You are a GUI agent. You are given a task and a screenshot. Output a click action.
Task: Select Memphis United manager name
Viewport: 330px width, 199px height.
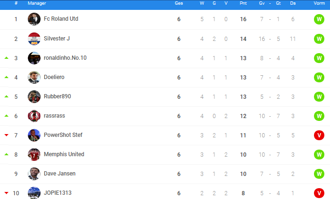point(64,154)
